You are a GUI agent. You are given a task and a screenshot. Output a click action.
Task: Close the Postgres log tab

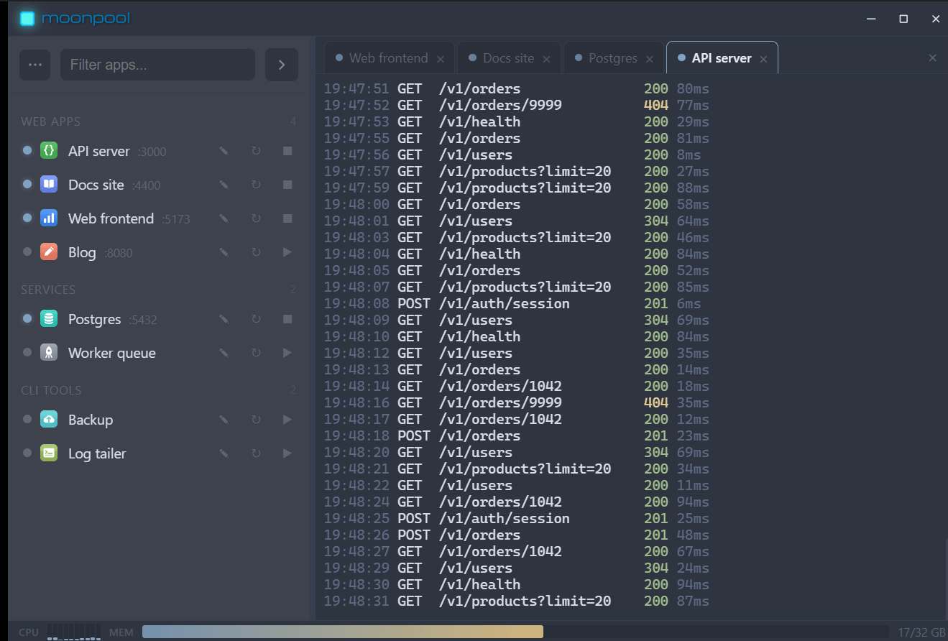click(x=650, y=59)
